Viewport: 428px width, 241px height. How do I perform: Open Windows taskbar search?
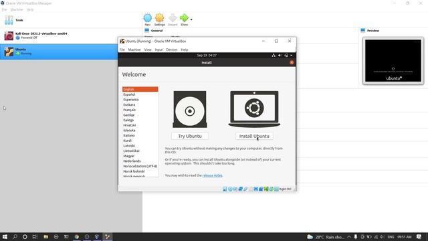[15, 236]
